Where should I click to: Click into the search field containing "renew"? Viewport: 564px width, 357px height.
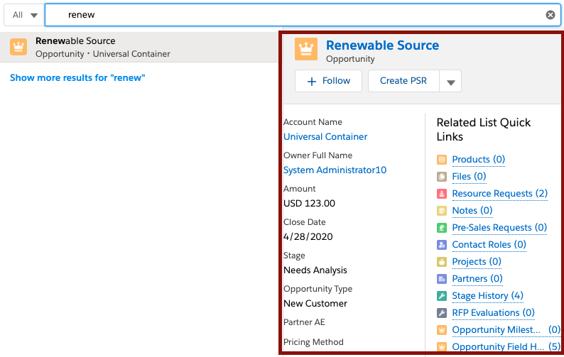(303, 15)
